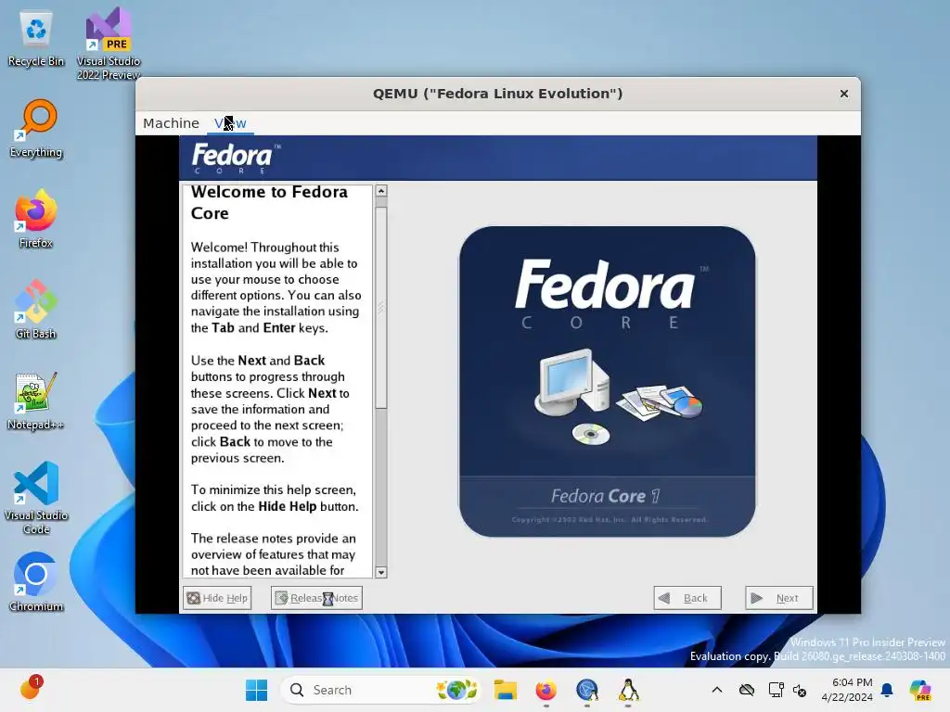Click the search highlights globe icon
The height and width of the screenshot is (712, 950).
coord(456,690)
